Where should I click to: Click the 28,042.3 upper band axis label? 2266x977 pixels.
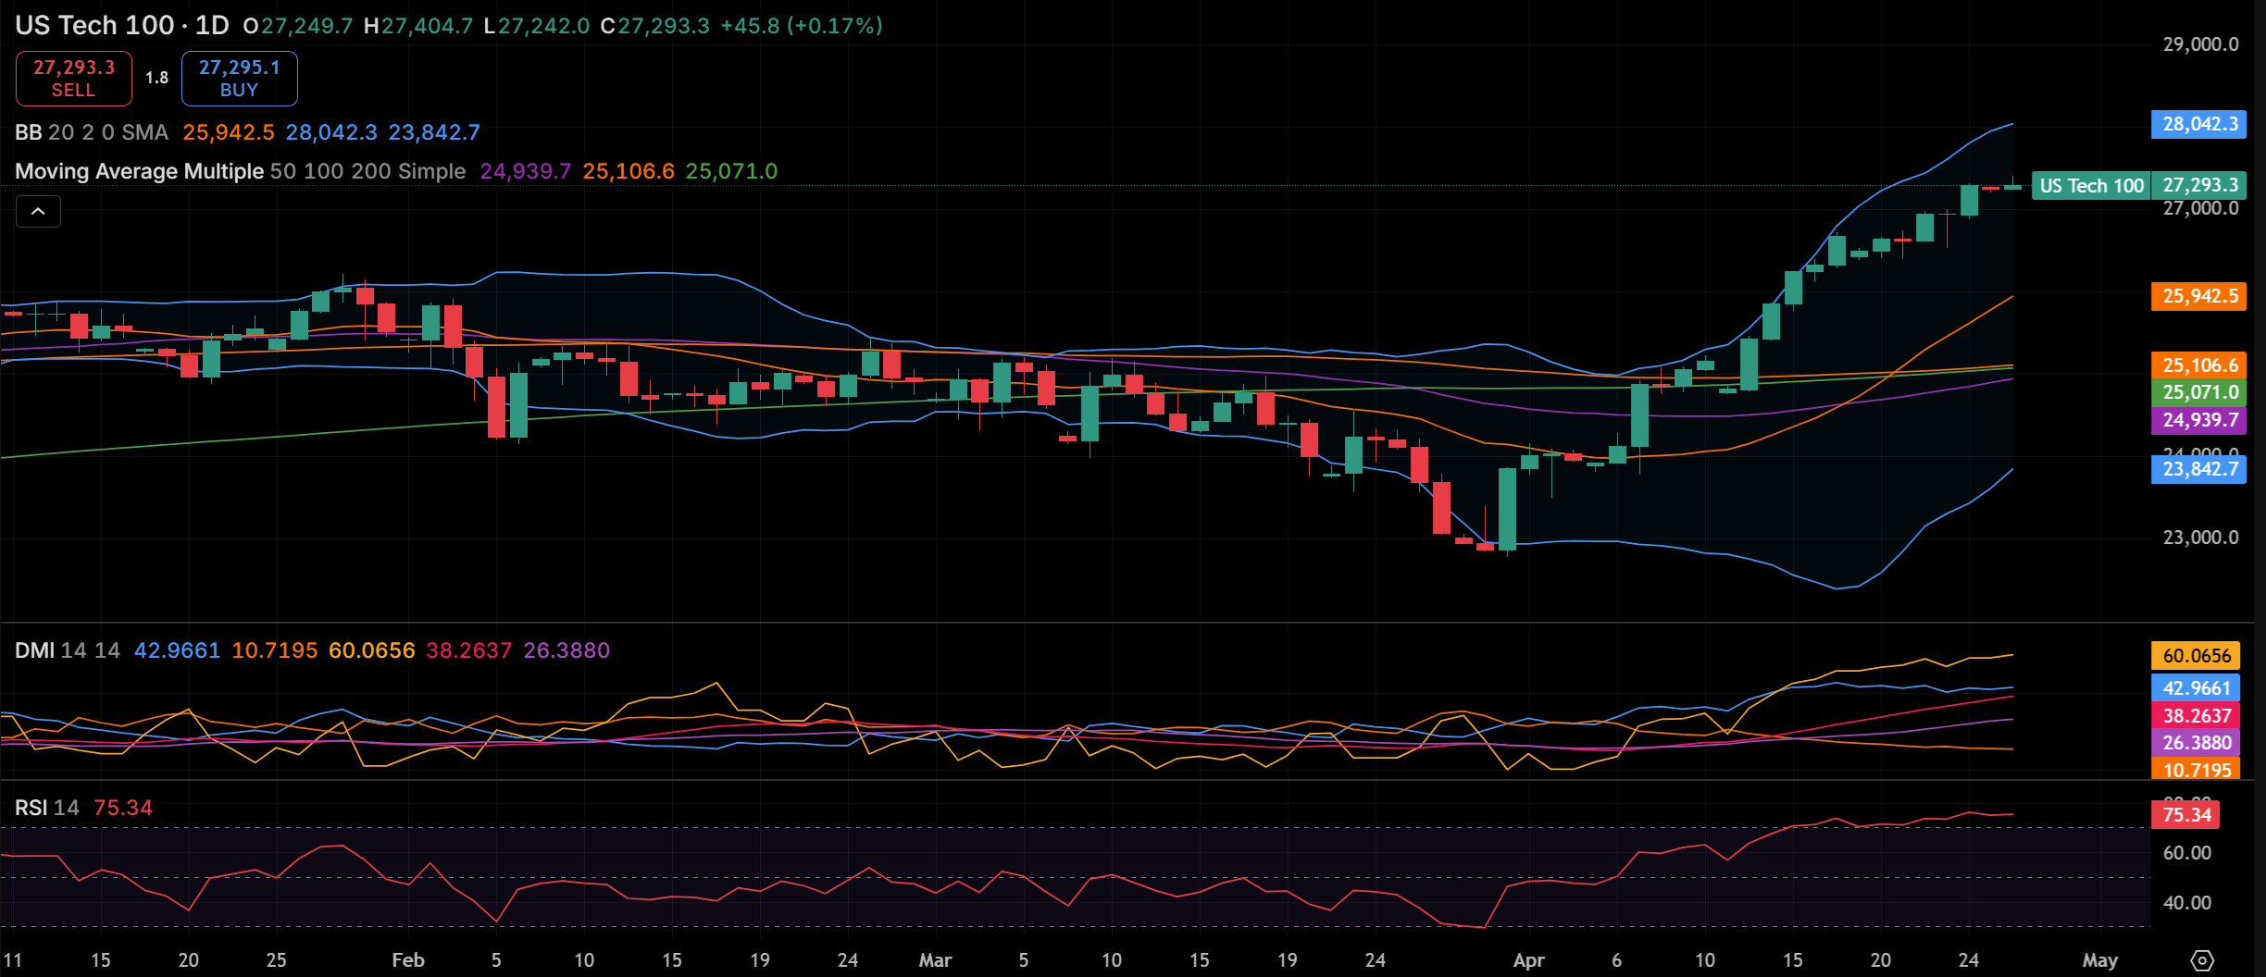(x=2199, y=124)
